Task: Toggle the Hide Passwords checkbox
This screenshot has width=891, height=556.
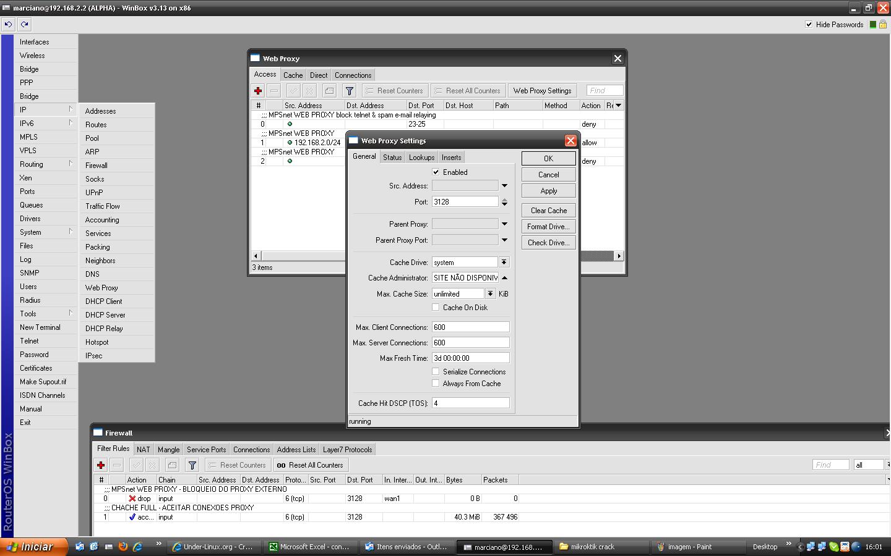Action: pyautogui.click(x=809, y=25)
